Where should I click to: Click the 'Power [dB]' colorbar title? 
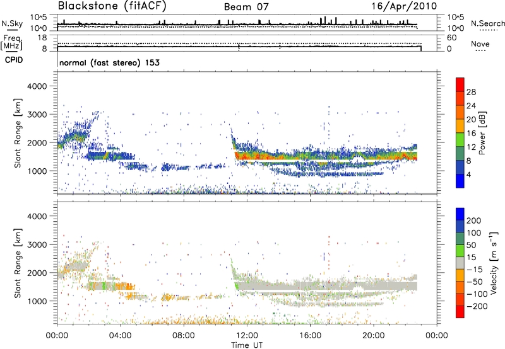coord(482,133)
